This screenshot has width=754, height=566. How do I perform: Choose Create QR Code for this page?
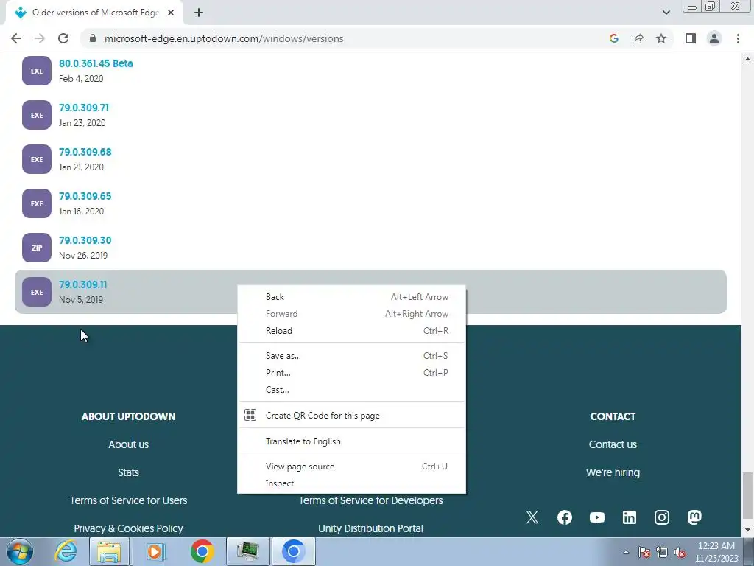coord(351,416)
